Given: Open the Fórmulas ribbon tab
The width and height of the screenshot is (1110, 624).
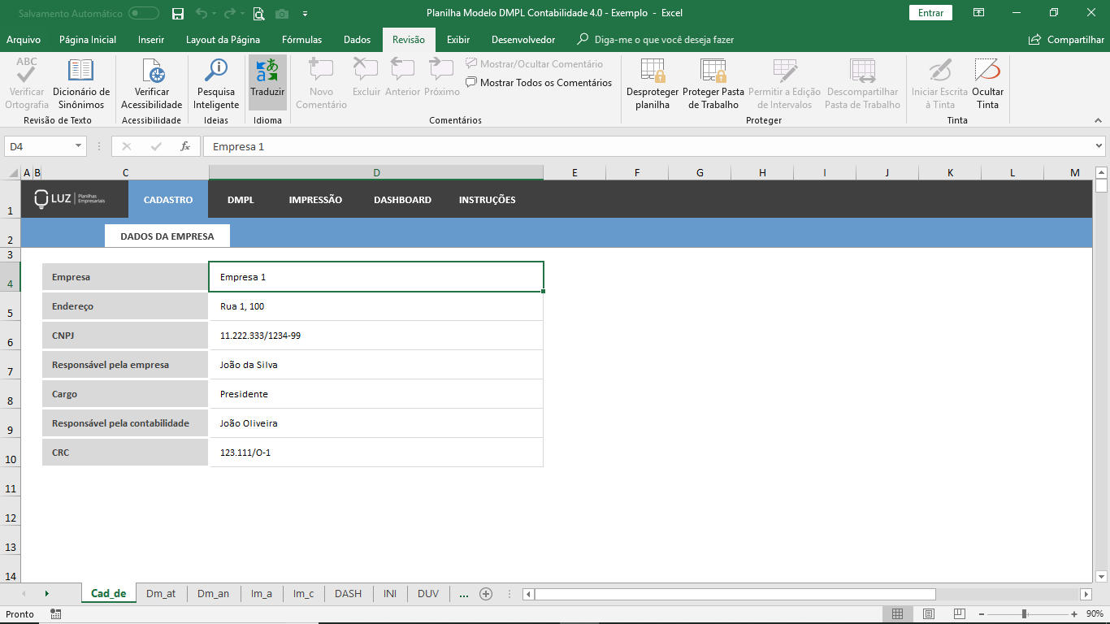Looking at the screenshot, I should click(x=301, y=40).
